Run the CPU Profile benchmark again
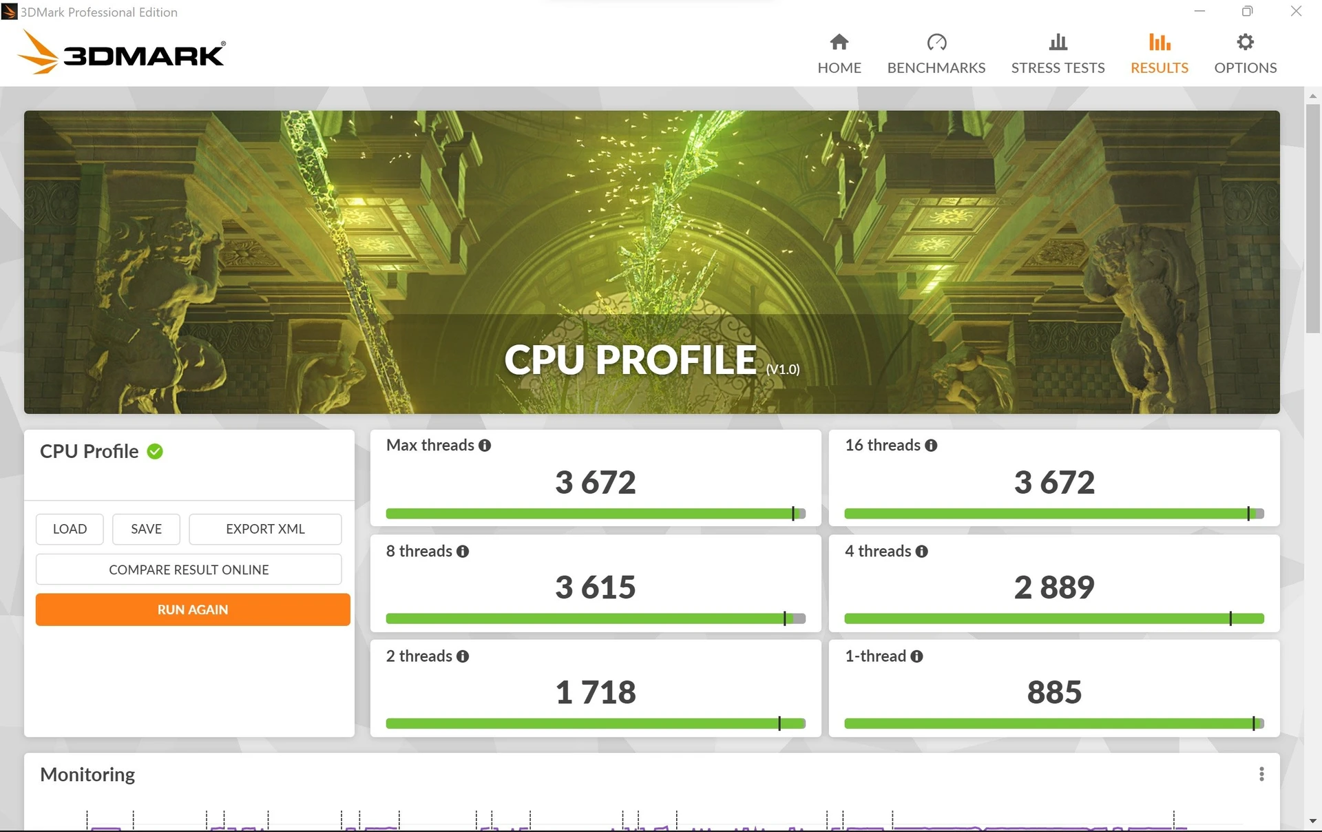 193,610
